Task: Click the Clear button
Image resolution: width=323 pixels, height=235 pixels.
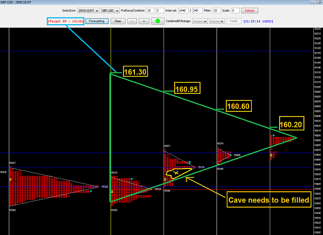Action: [118, 21]
